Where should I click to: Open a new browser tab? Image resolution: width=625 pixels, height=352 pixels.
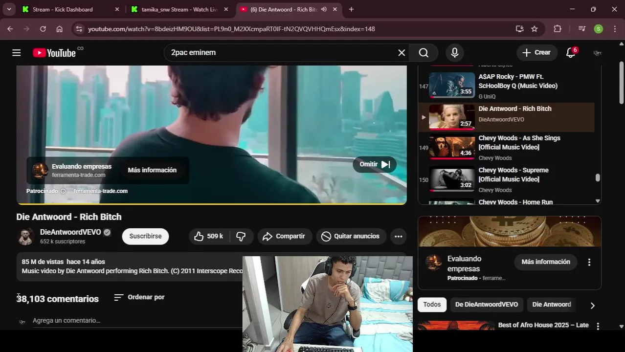[x=351, y=9]
